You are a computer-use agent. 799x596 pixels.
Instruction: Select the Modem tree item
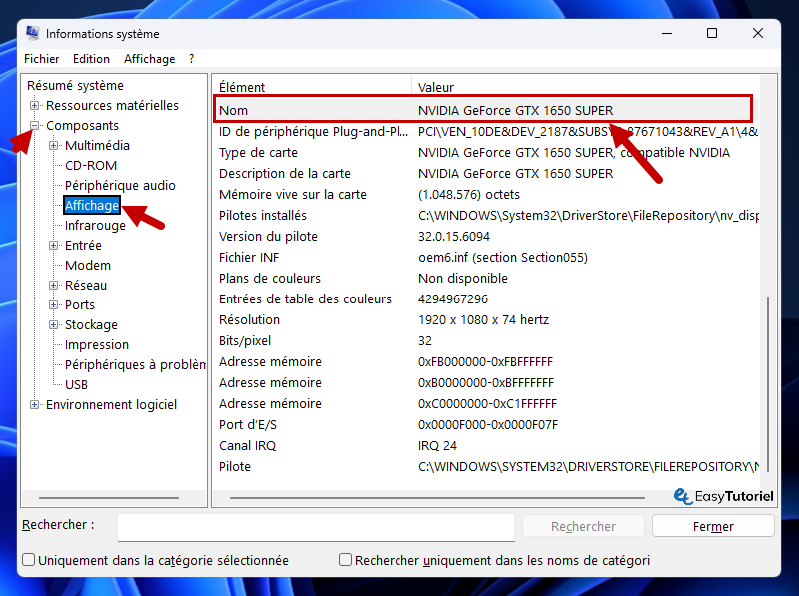88,265
